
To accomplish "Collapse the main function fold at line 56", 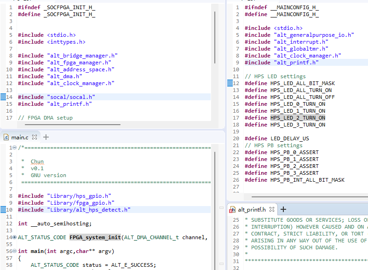I will [x=14, y=251].
